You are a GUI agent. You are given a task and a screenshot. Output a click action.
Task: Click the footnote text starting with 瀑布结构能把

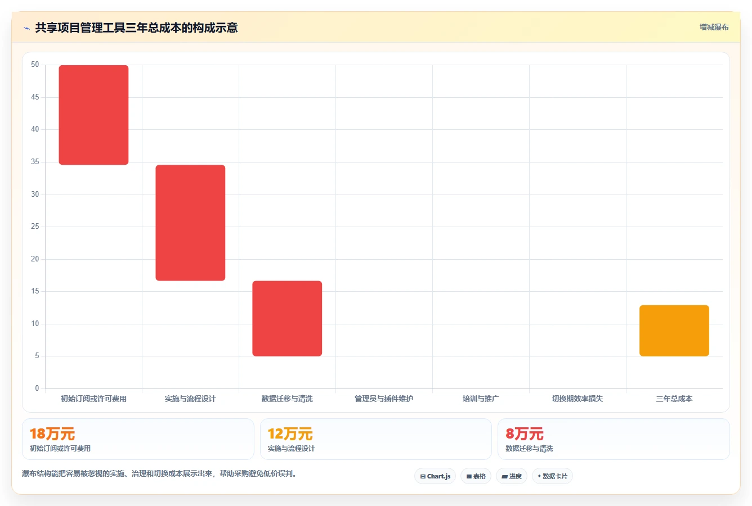click(159, 473)
